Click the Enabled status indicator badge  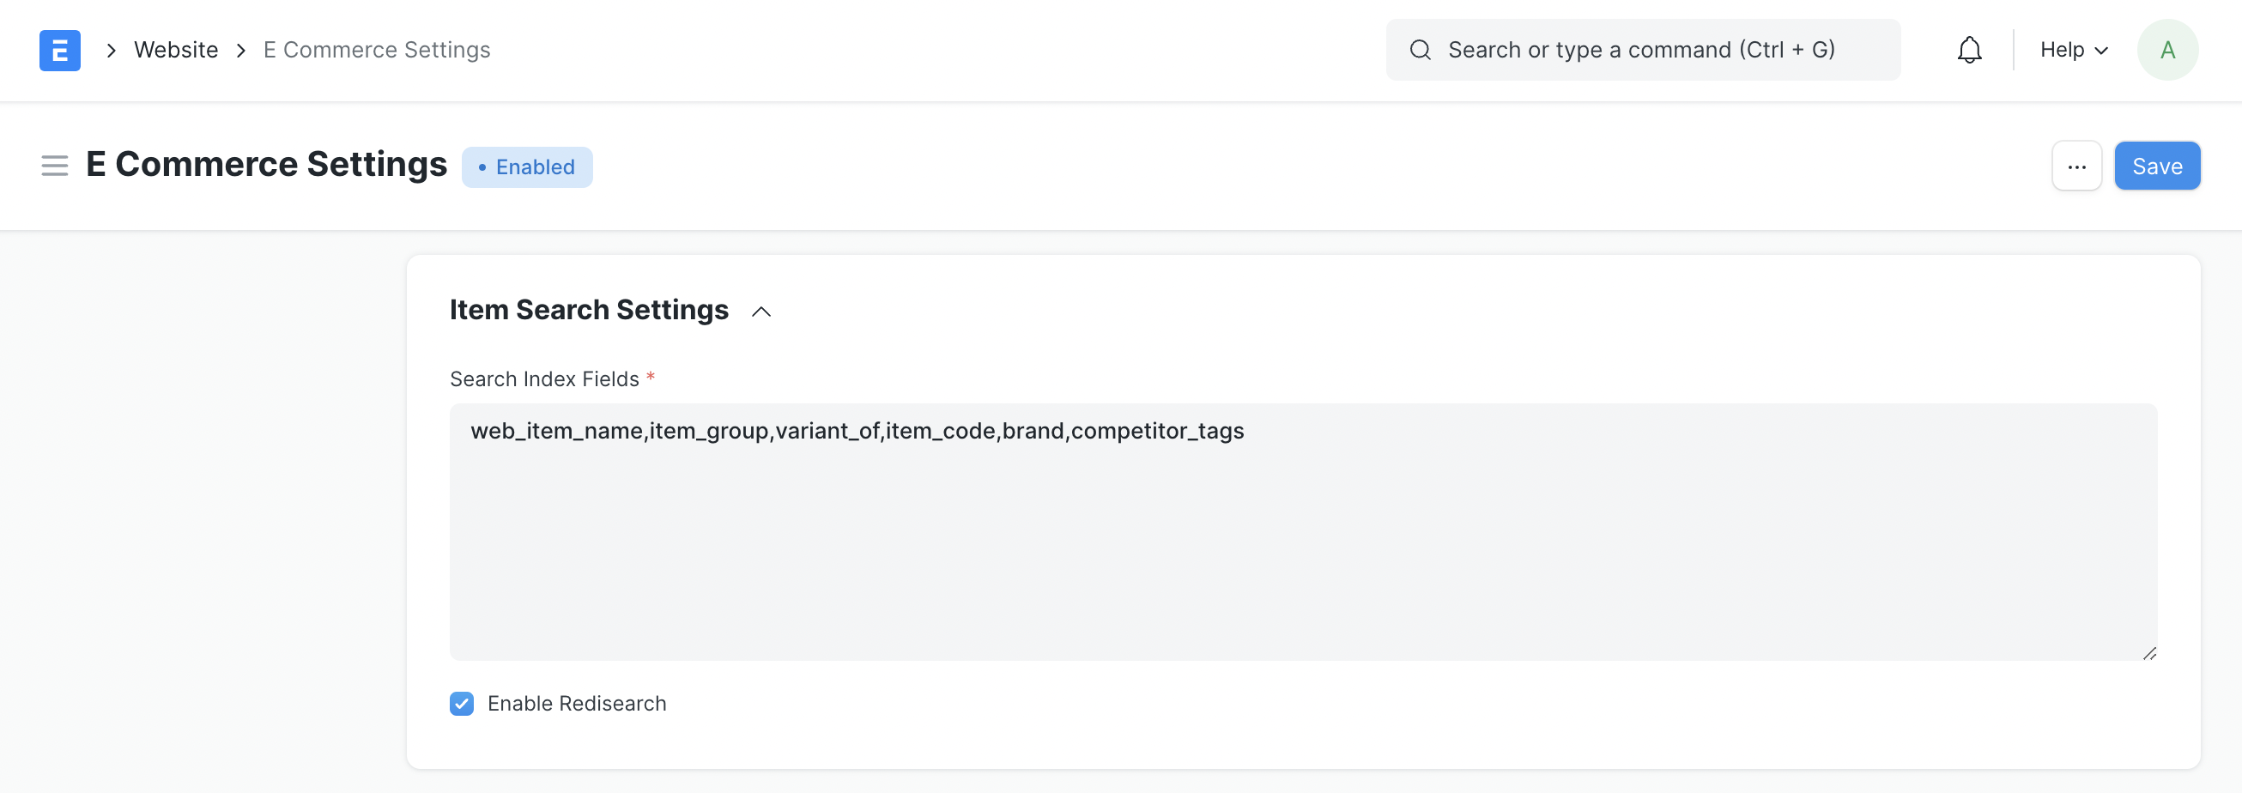(526, 167)
